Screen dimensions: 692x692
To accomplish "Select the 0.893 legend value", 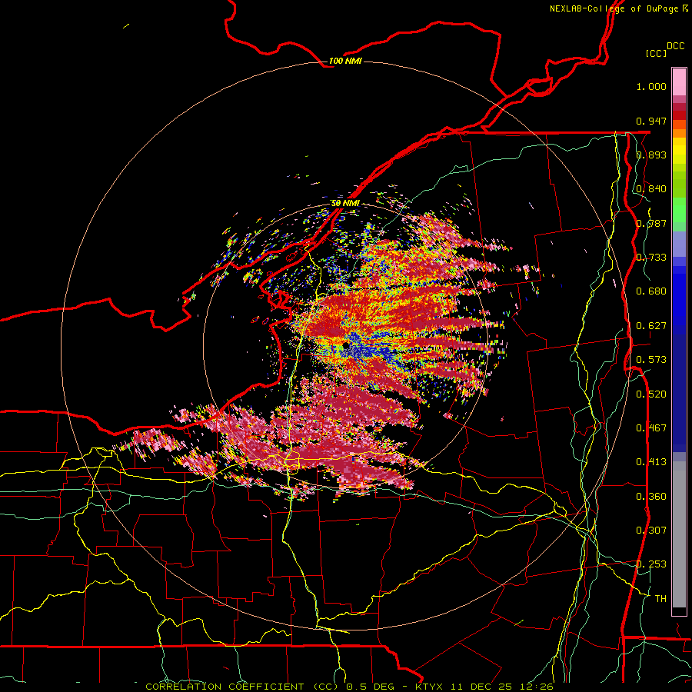I will click(651, 155).
